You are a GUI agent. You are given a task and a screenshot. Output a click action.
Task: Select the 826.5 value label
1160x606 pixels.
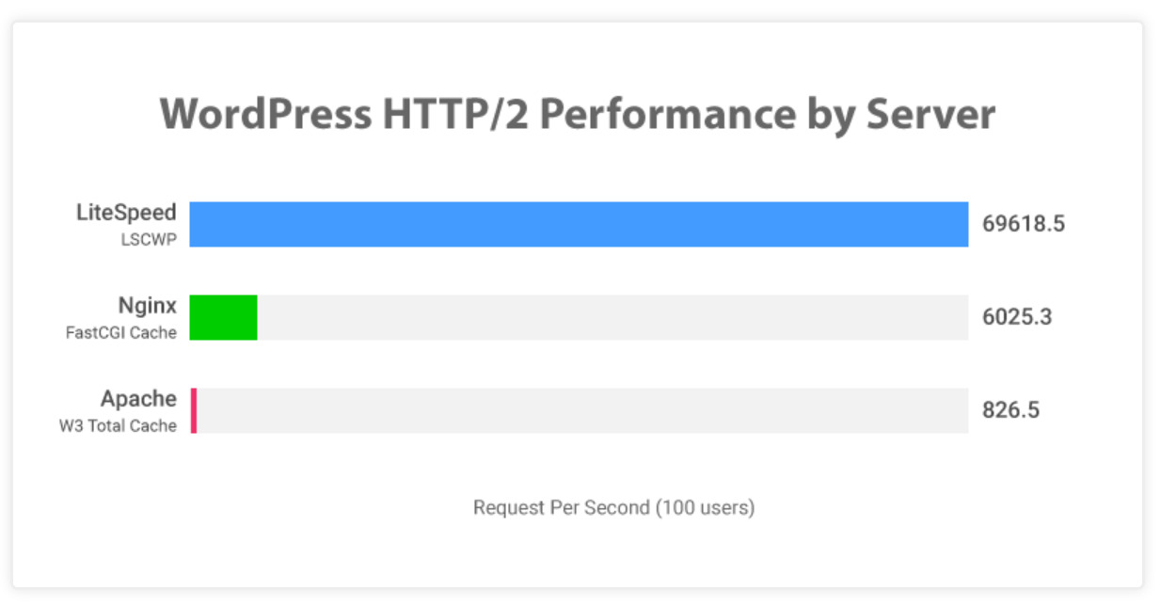click(1010, 410)
